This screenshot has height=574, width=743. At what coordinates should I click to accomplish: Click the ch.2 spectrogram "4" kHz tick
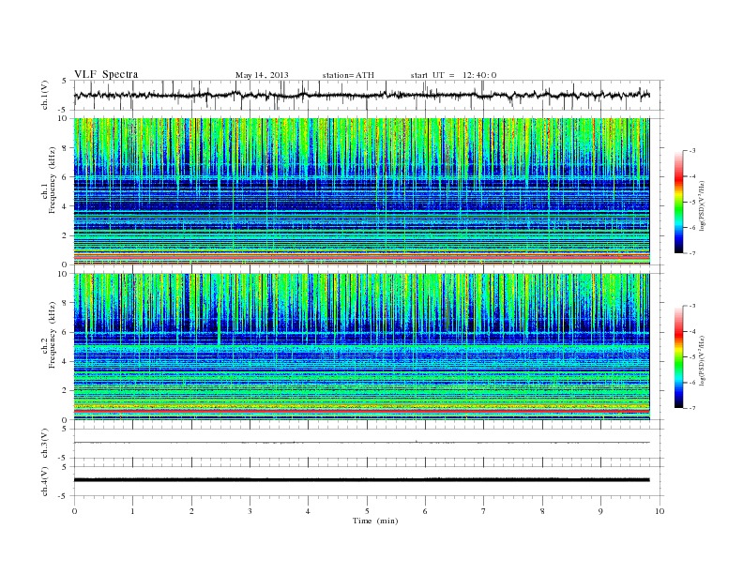(65, 362)
